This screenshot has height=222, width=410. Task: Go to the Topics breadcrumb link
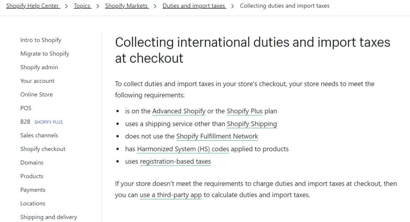click(x=82, y=6)
